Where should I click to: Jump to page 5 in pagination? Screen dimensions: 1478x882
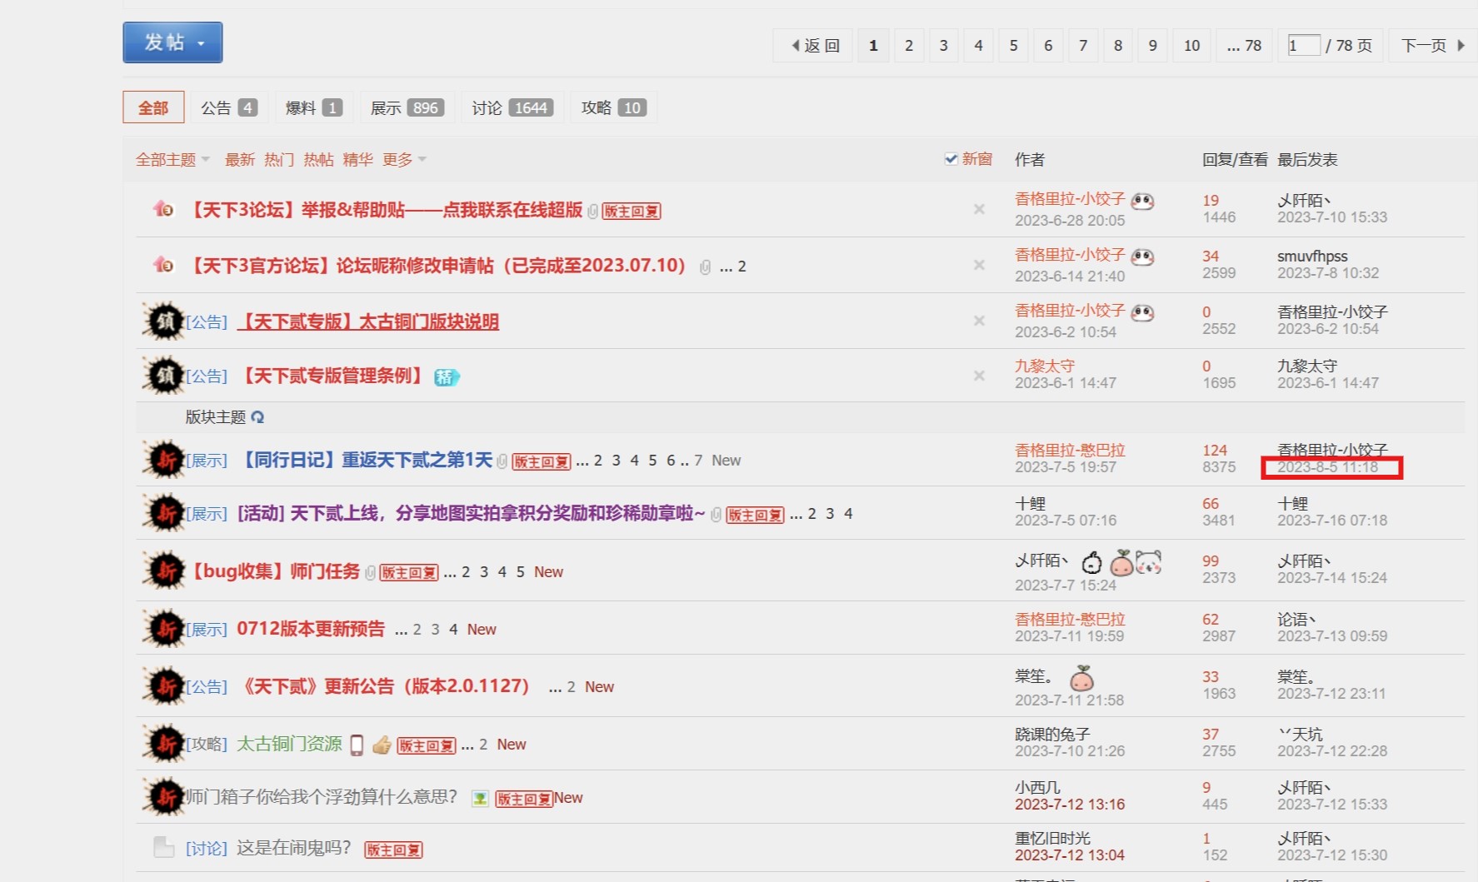1013,46
